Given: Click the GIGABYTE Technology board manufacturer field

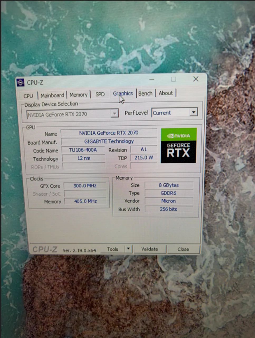Looking at the screenshot, I should (x=109, y=141).
